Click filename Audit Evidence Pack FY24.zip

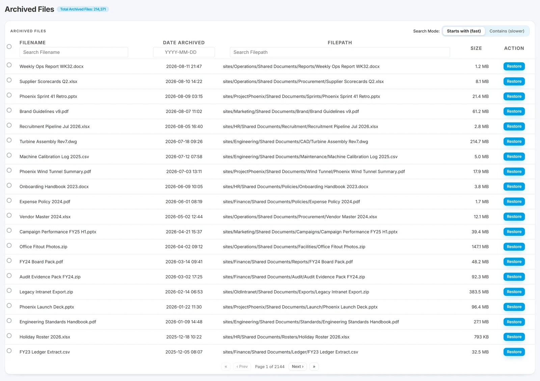point(50,277)
